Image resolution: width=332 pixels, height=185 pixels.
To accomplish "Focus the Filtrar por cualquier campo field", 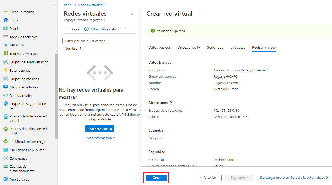I will (102, 41).
